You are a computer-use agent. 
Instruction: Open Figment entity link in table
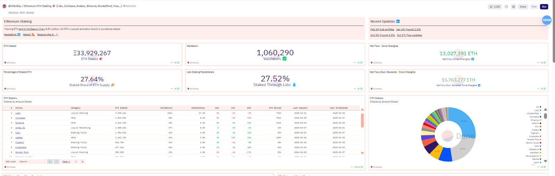point(20,143)
